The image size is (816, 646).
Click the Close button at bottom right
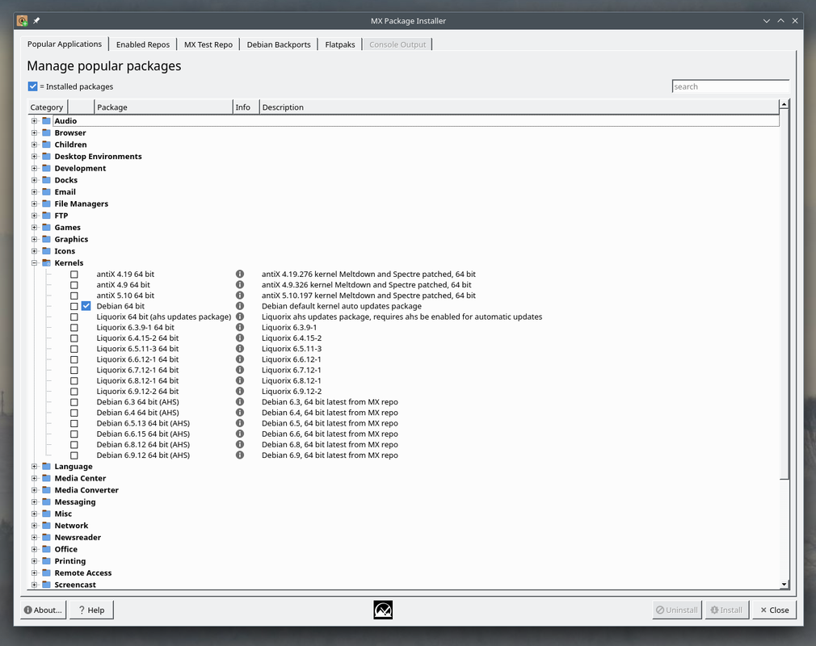(774, 610)
